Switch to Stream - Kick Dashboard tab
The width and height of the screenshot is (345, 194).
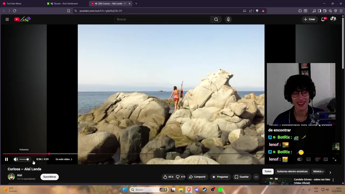tap(66, 4)
